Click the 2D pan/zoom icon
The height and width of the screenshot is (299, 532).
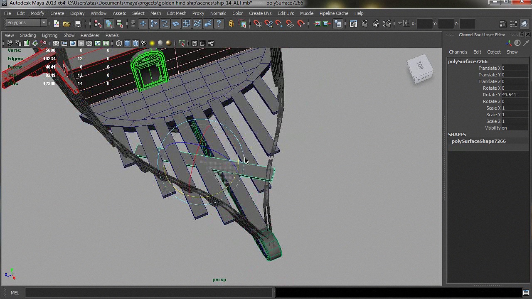43,43
